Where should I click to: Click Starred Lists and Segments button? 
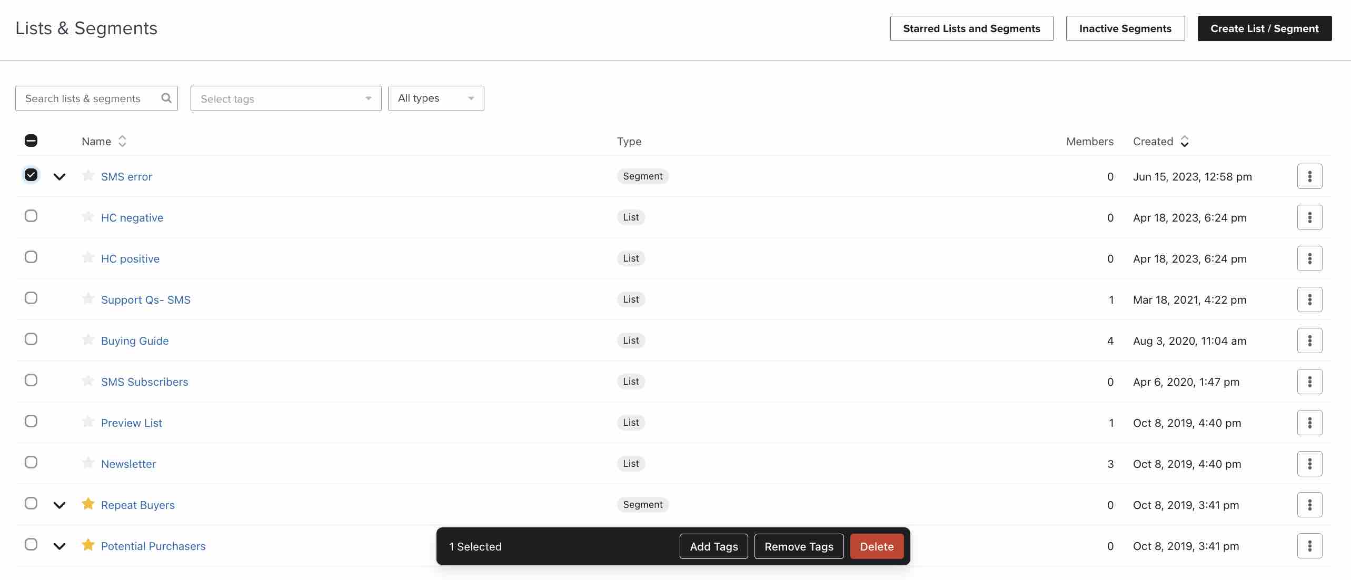pos(972,28)
